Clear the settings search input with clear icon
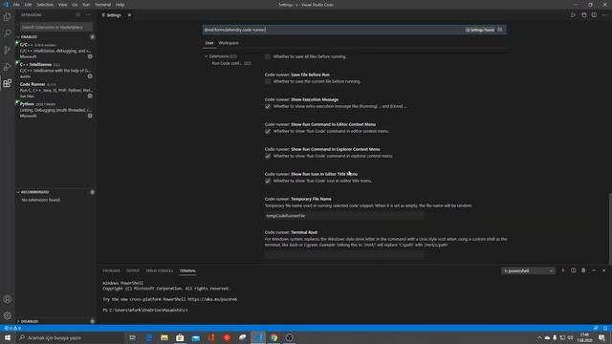Viewport: 612px width, 344px height. (x=500, y=30)
